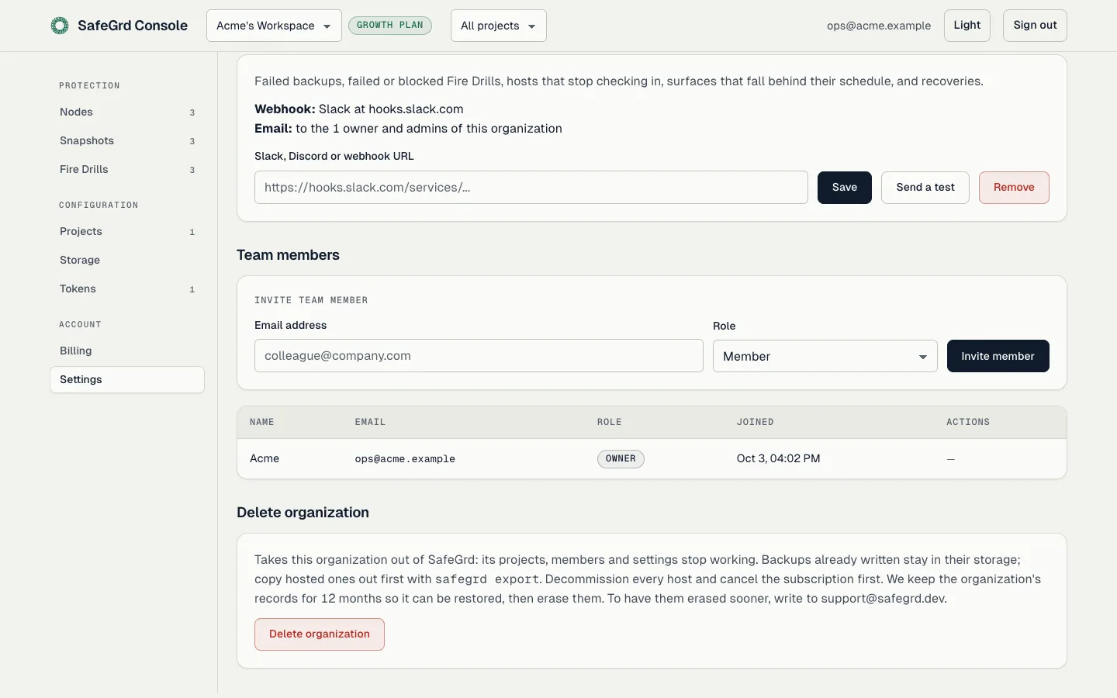
Task: Save the webhook URL
Action: pyautogui.click(x=845, y=188)
